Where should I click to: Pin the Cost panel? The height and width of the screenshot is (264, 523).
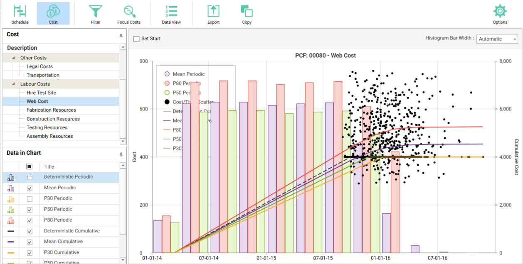point(121,36)
